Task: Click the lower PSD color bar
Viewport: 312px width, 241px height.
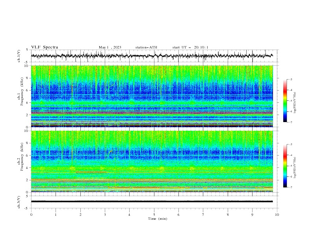Action: pyautogui.click(x=285, y=166)
